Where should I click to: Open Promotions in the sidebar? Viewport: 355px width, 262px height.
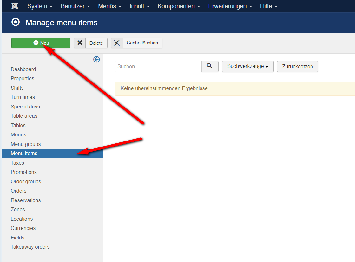pos(24,172)
